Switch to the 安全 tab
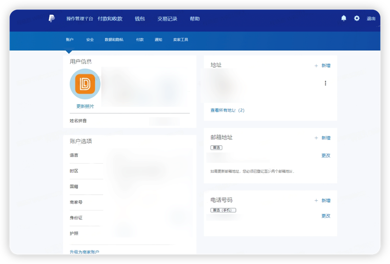Viewport: 390px width, 264px height. pyautogui.click(x=90, y=40)
